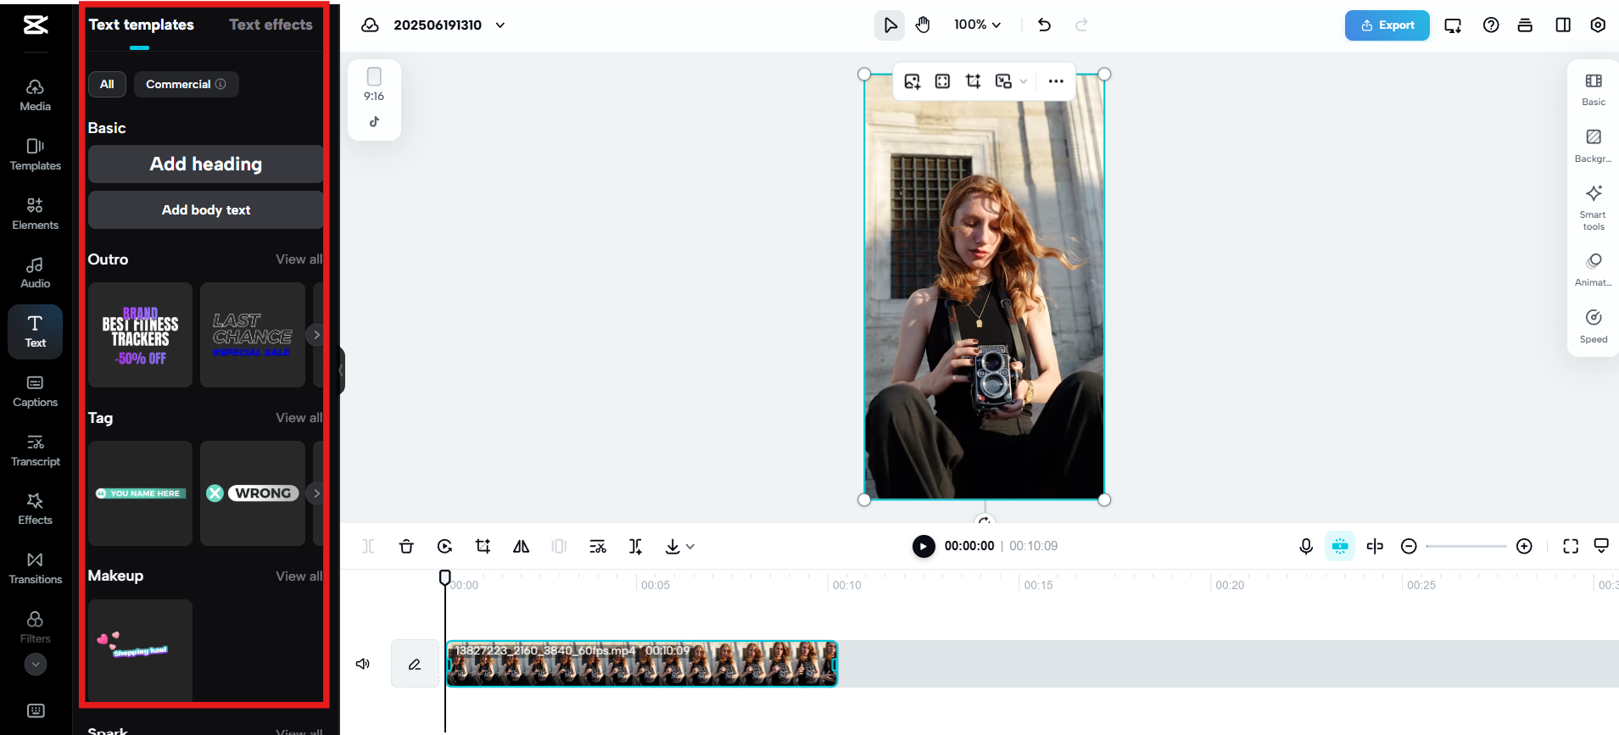Open keyboard shortcuts icon at sidebar bottom
This screenshot has width=1619, height=735.
pos(36,710)
